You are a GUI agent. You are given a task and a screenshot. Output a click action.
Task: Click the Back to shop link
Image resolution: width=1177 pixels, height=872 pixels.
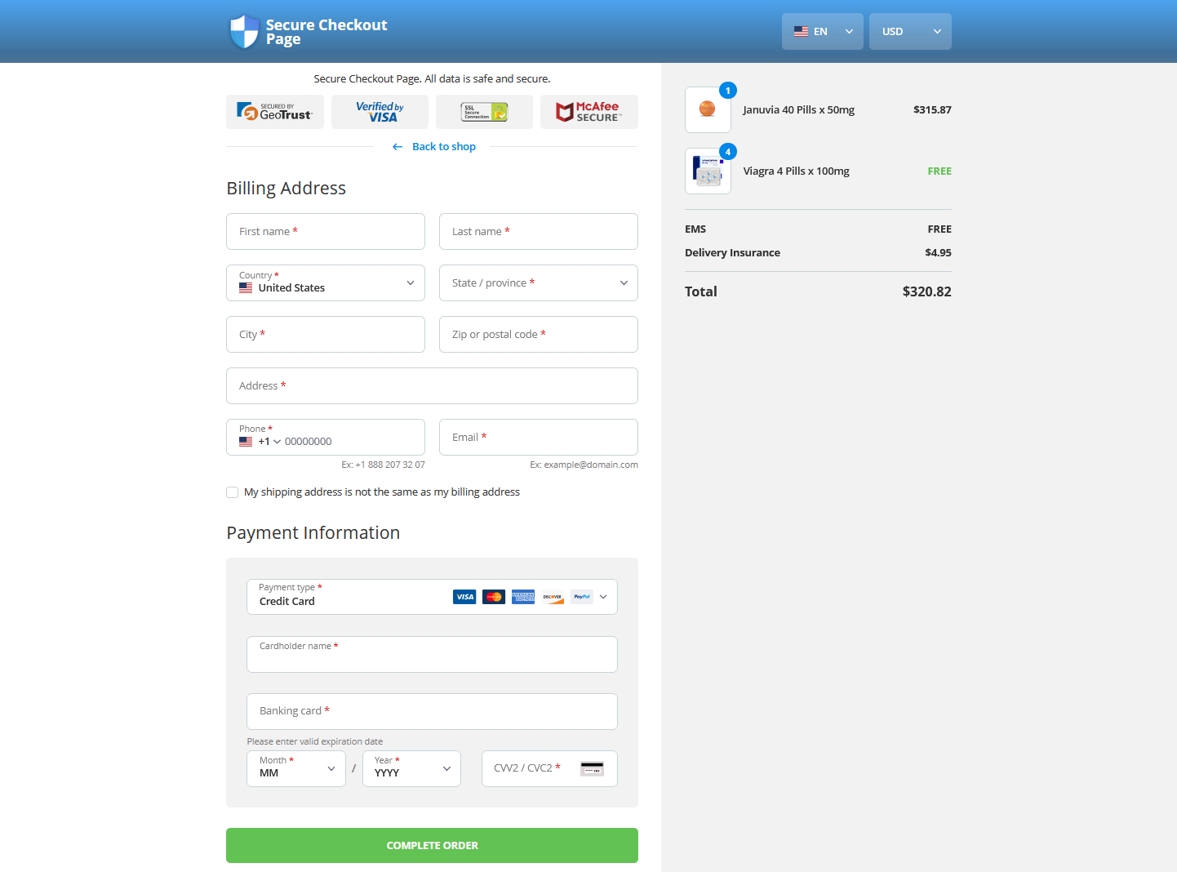click(444, 147)
